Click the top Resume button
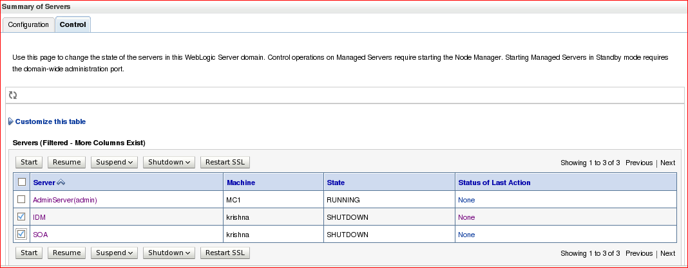Screen dimensions: 688x268 (x=67, y=162)
